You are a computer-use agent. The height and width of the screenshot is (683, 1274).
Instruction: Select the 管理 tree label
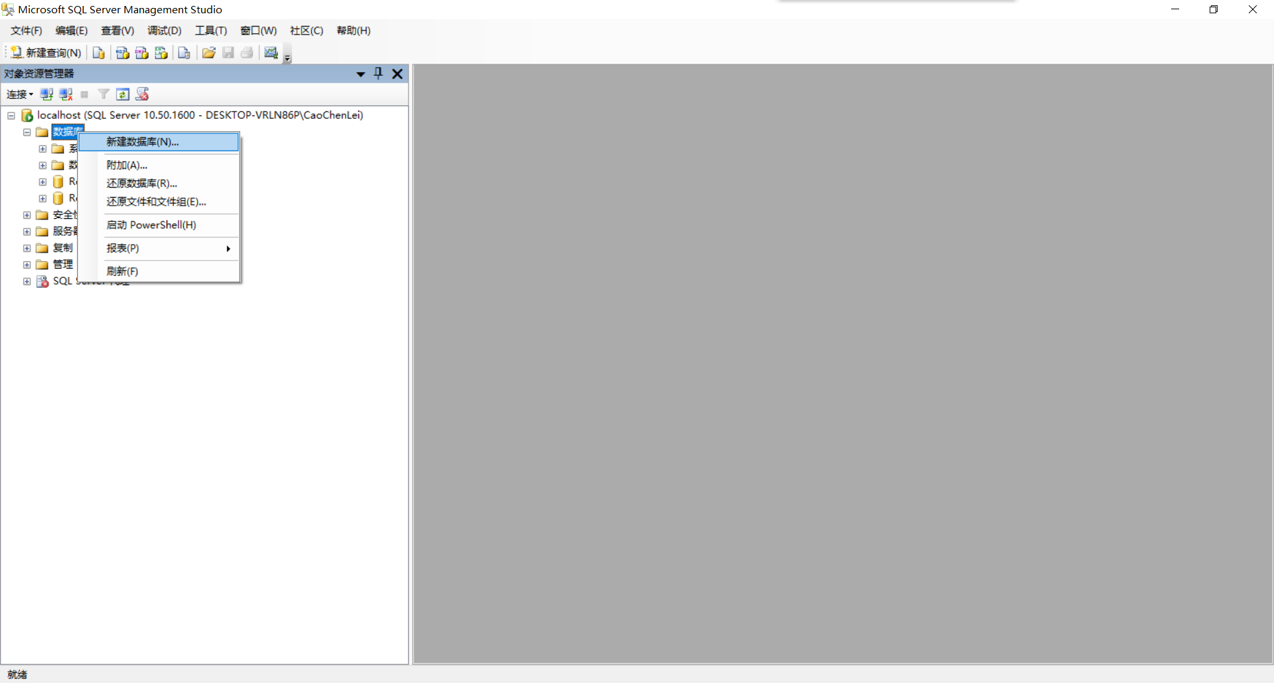click(x=63, y=265)
